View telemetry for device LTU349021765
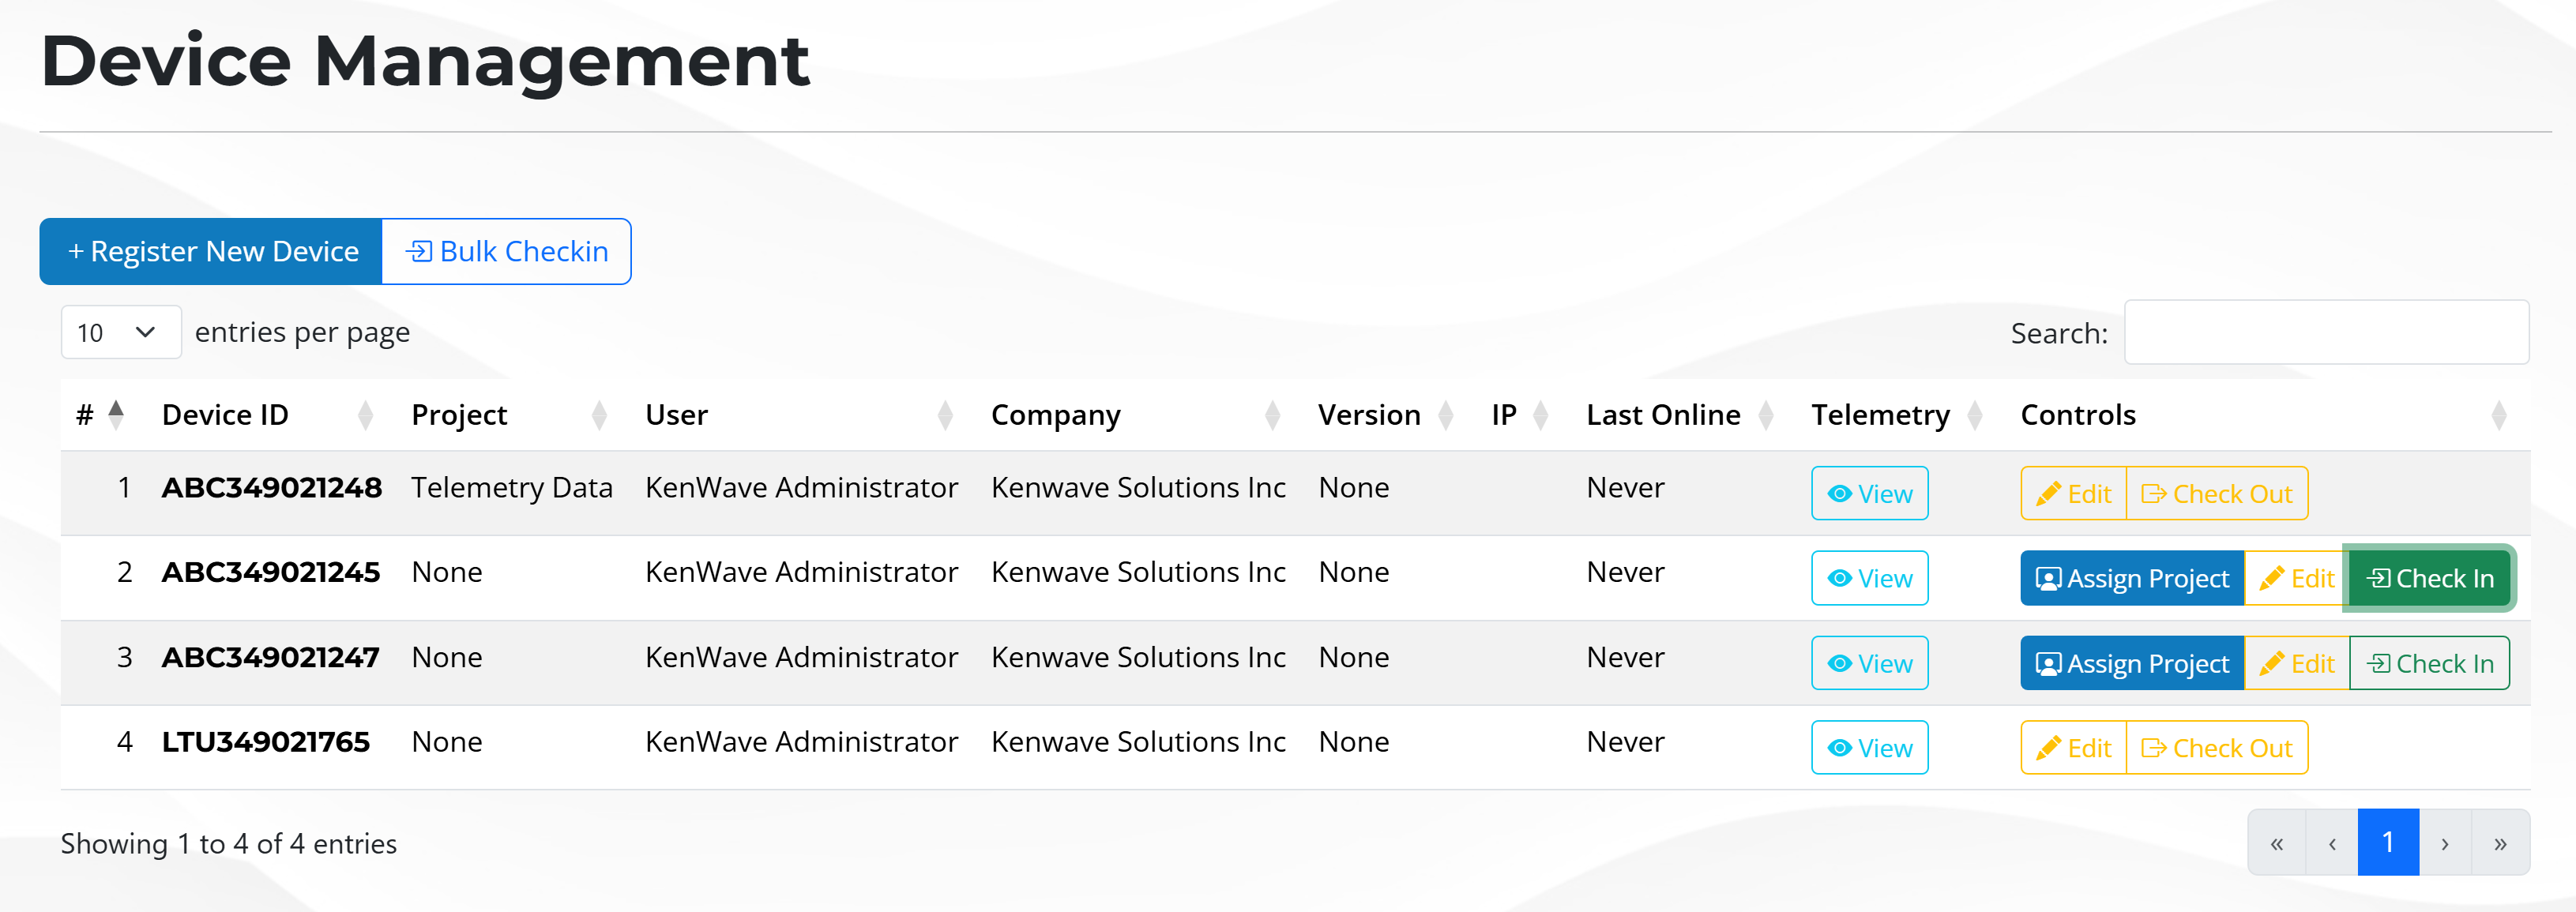This screenshot has width=2576, height=912. click(1868, 747)
